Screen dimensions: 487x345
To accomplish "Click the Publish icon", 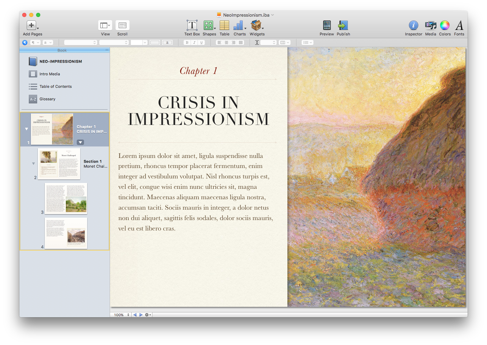I will click(343, 26).
